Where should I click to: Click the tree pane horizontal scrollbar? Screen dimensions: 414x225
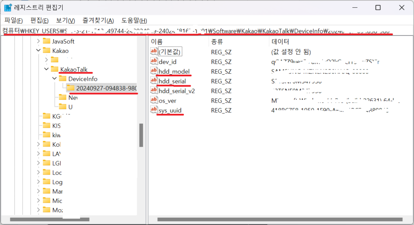[50, 219]
